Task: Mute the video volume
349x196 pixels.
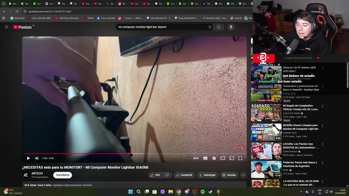Action: (37, 158)
